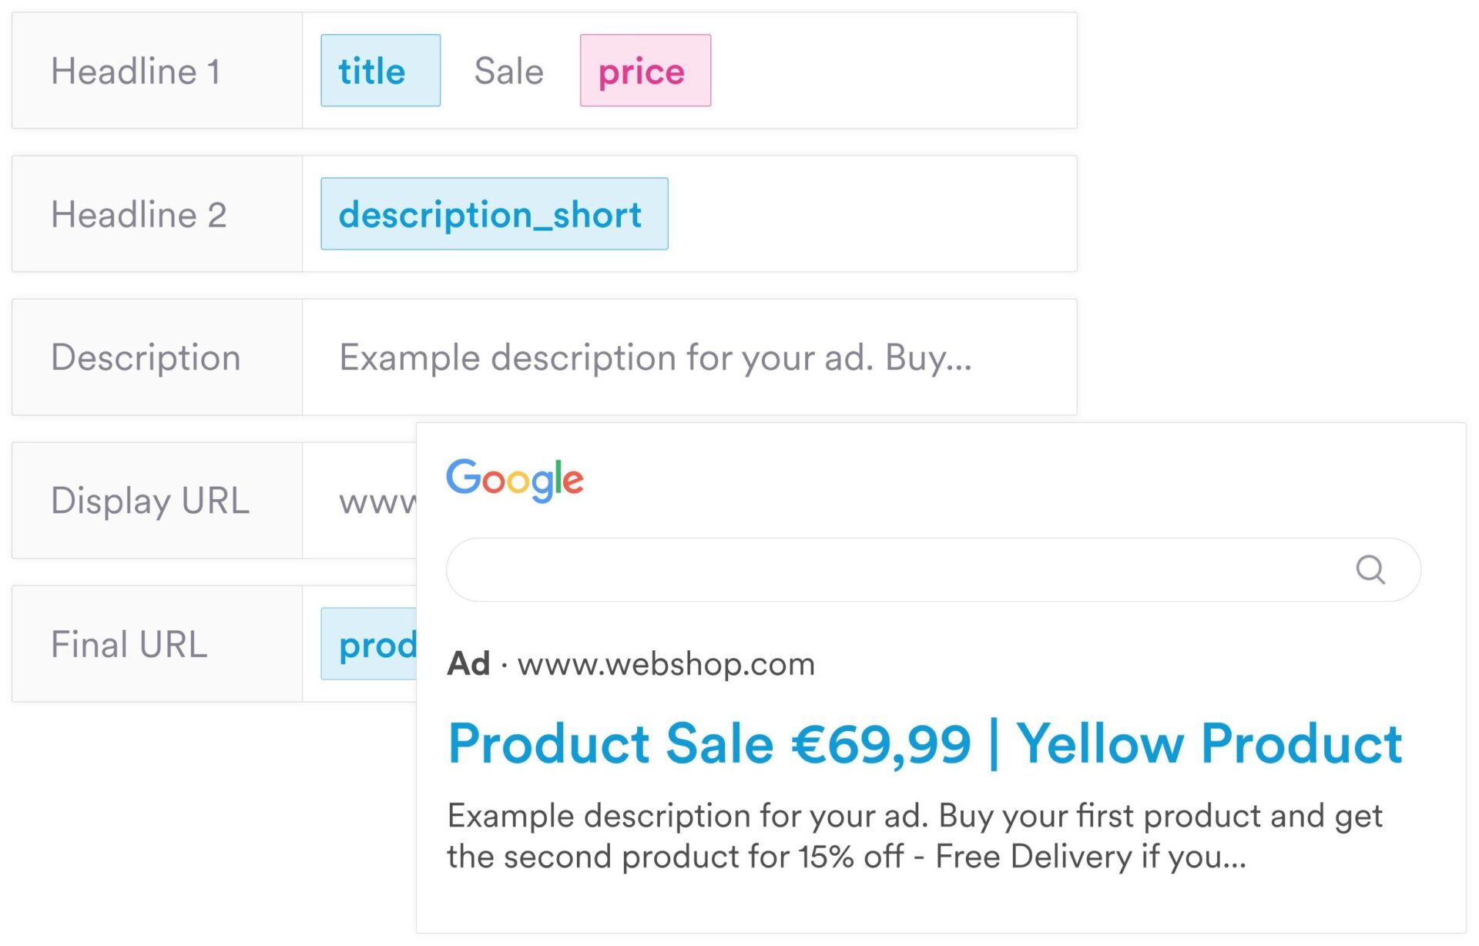This screenshot has height=946, width=1479.
Task: Click the Sale text in Headline 1
Action: click(x=509, y=71)
